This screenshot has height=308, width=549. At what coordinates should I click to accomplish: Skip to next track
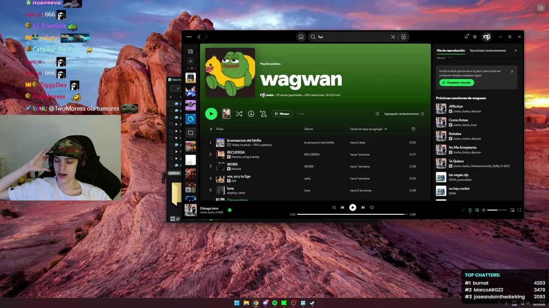363,207
